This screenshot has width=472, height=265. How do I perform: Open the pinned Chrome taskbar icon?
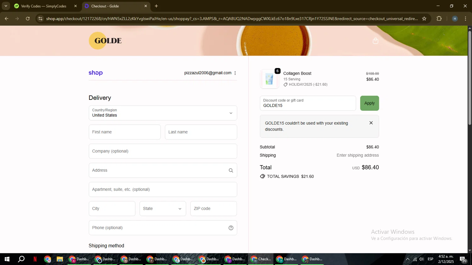click(x=48, y=259)
